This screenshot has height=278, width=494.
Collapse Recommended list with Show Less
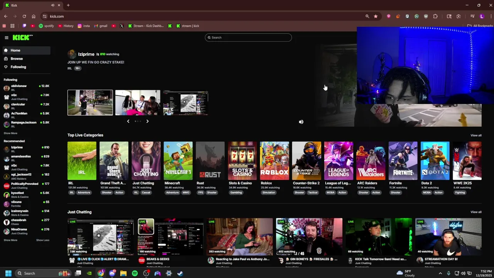coord(43,240)
